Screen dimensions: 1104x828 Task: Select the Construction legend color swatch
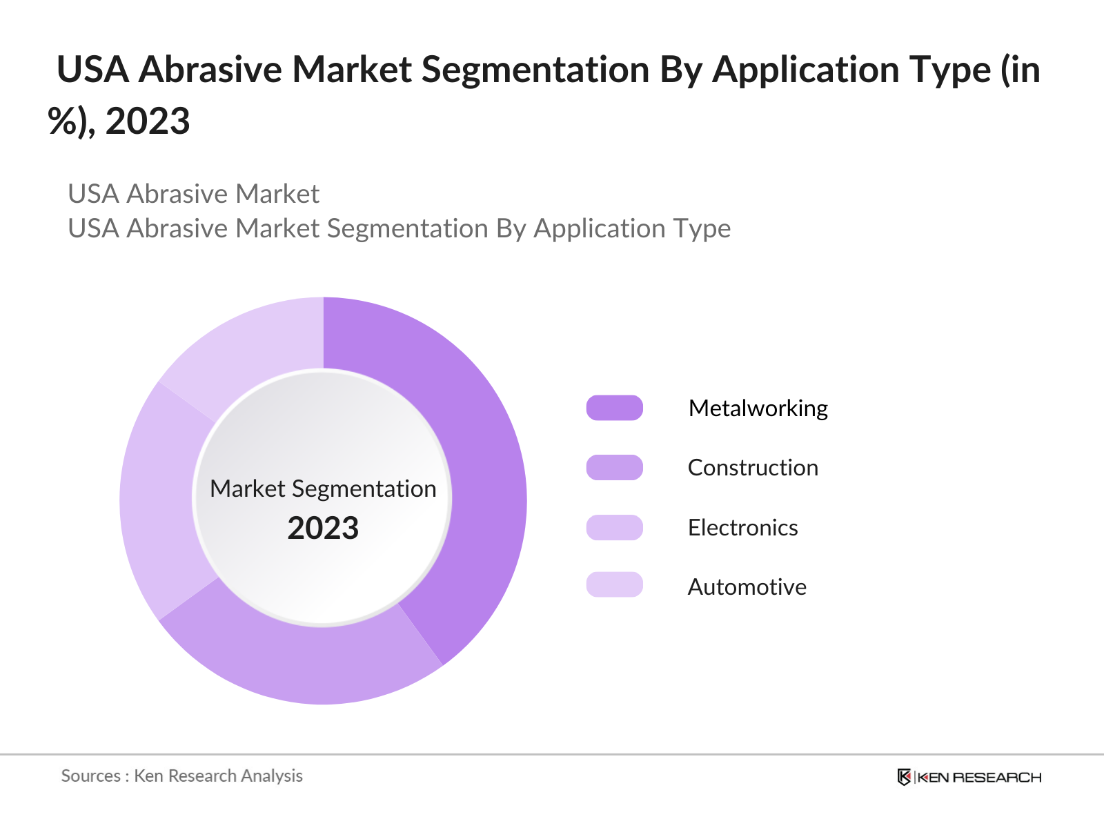pos(614,467)
